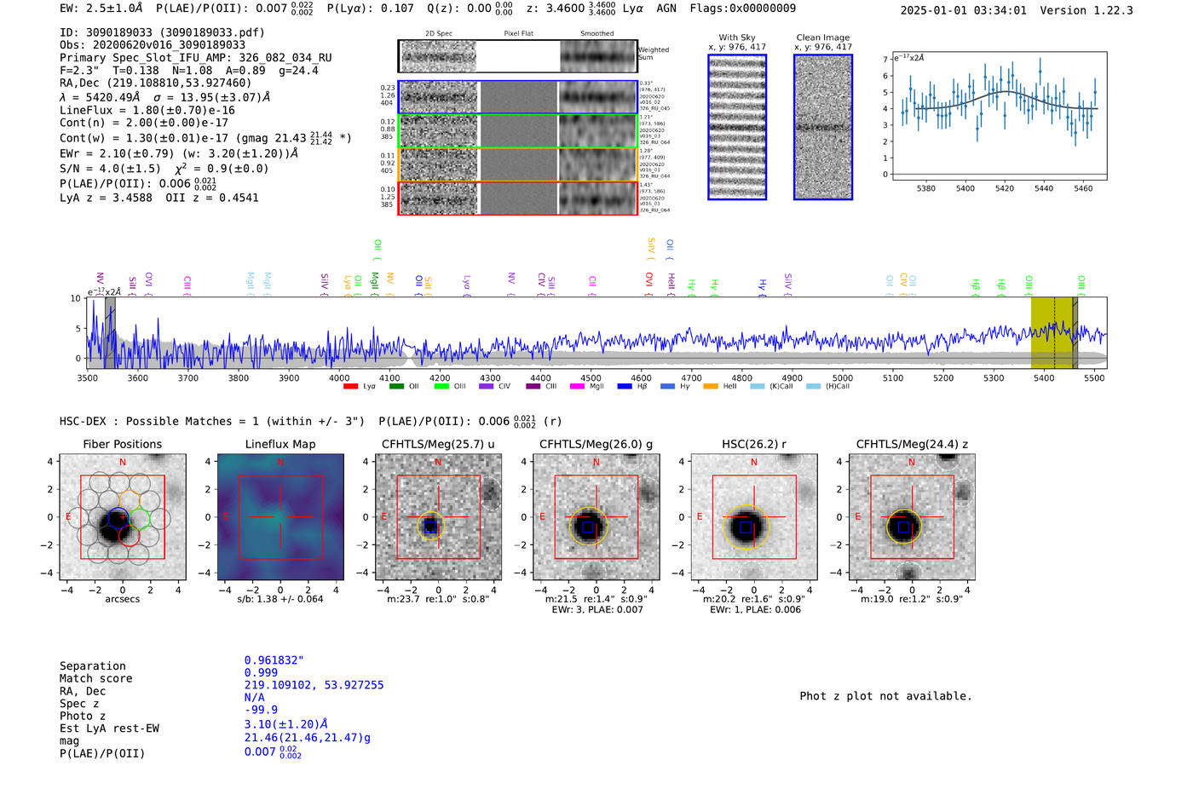Click the (K)CaII legend swatch

point(757,387)
